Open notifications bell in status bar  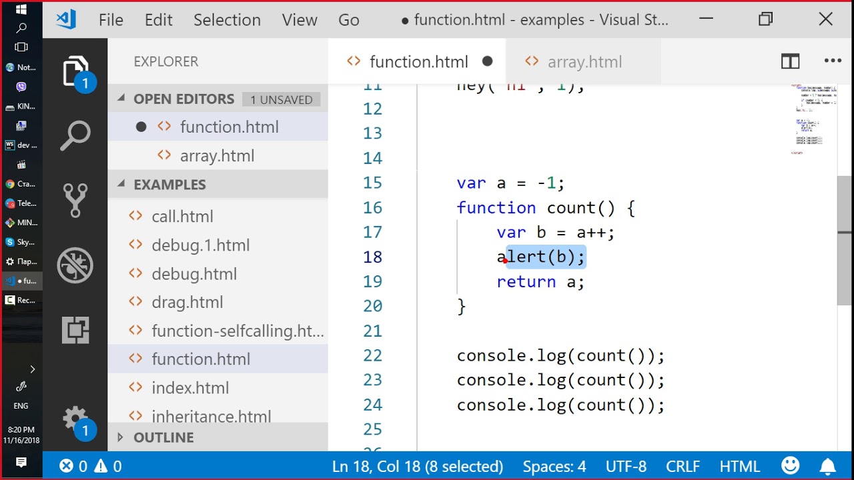[x=828, y=465]
